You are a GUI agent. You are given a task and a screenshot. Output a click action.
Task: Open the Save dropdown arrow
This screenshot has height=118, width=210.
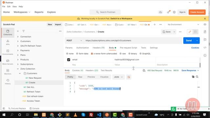(174, 32)
